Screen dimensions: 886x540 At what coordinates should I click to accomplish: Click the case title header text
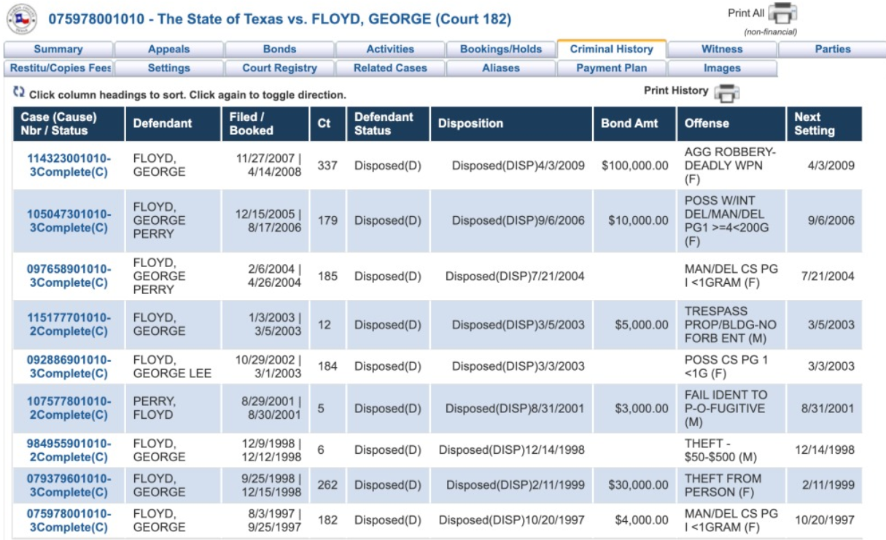[x=280, y=19]
